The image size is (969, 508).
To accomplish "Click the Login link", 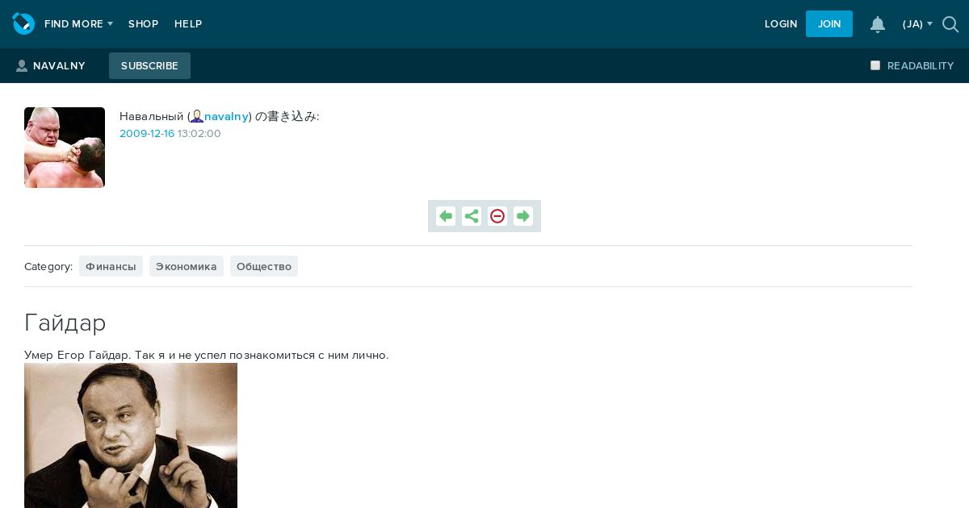I will tap(781, 24).
